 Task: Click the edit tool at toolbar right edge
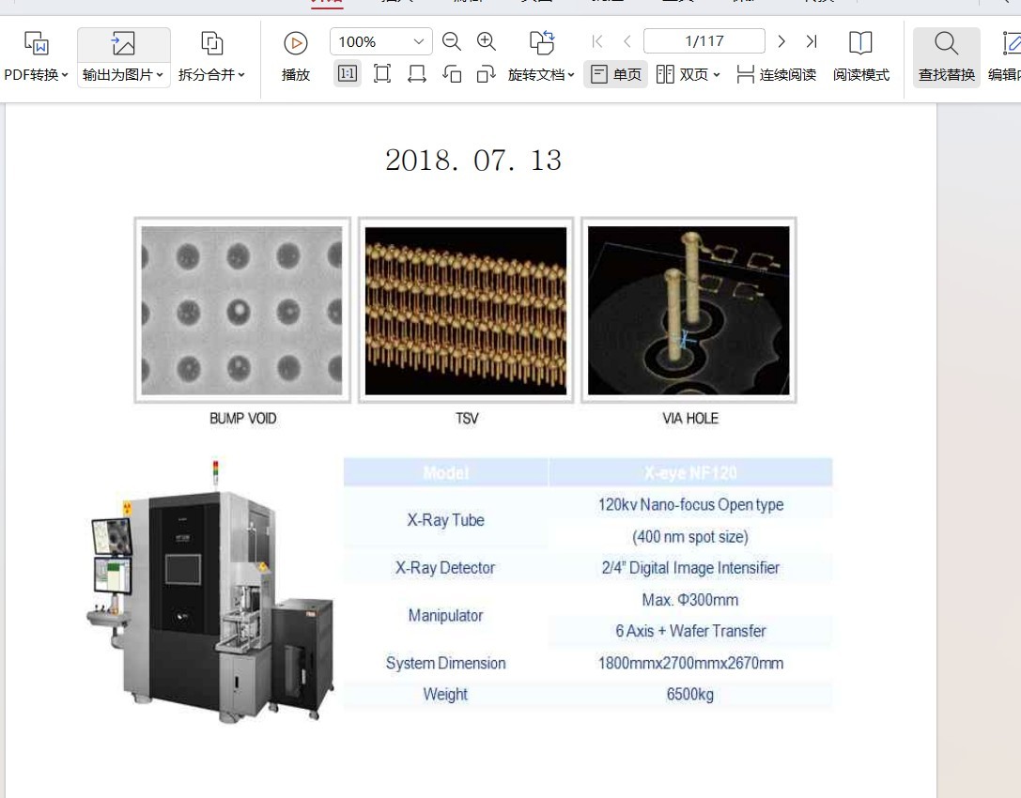[1005, 57]
